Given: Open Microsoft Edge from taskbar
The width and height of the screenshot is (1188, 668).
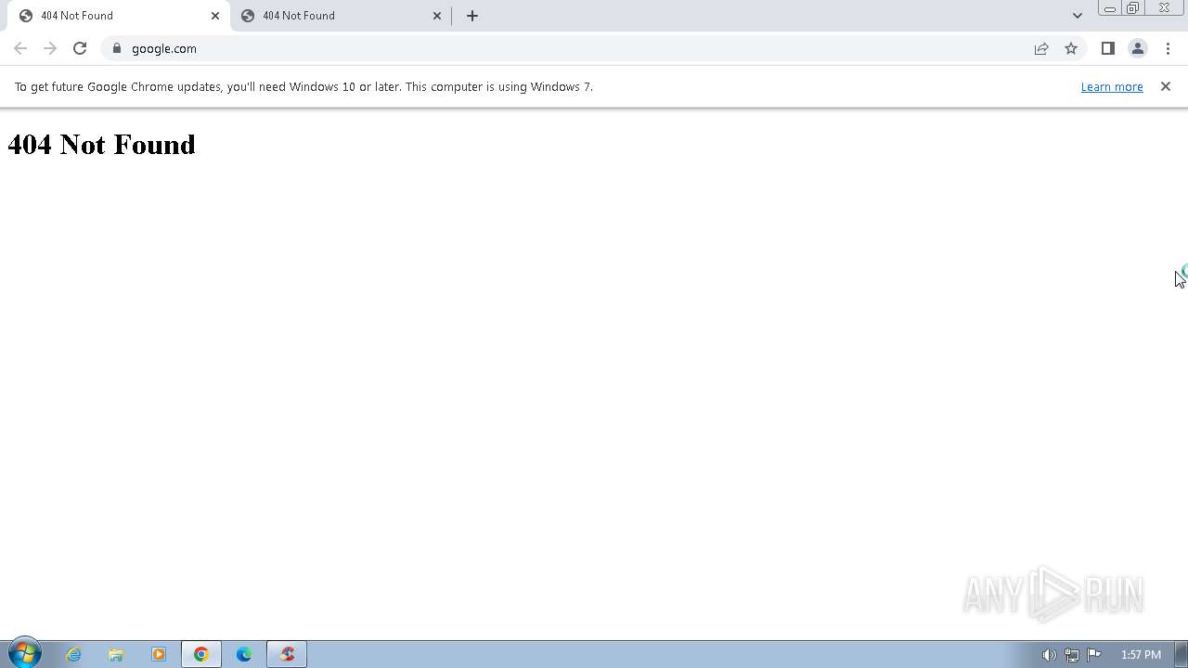Looking at the screenshot, I should coord(244,654).
